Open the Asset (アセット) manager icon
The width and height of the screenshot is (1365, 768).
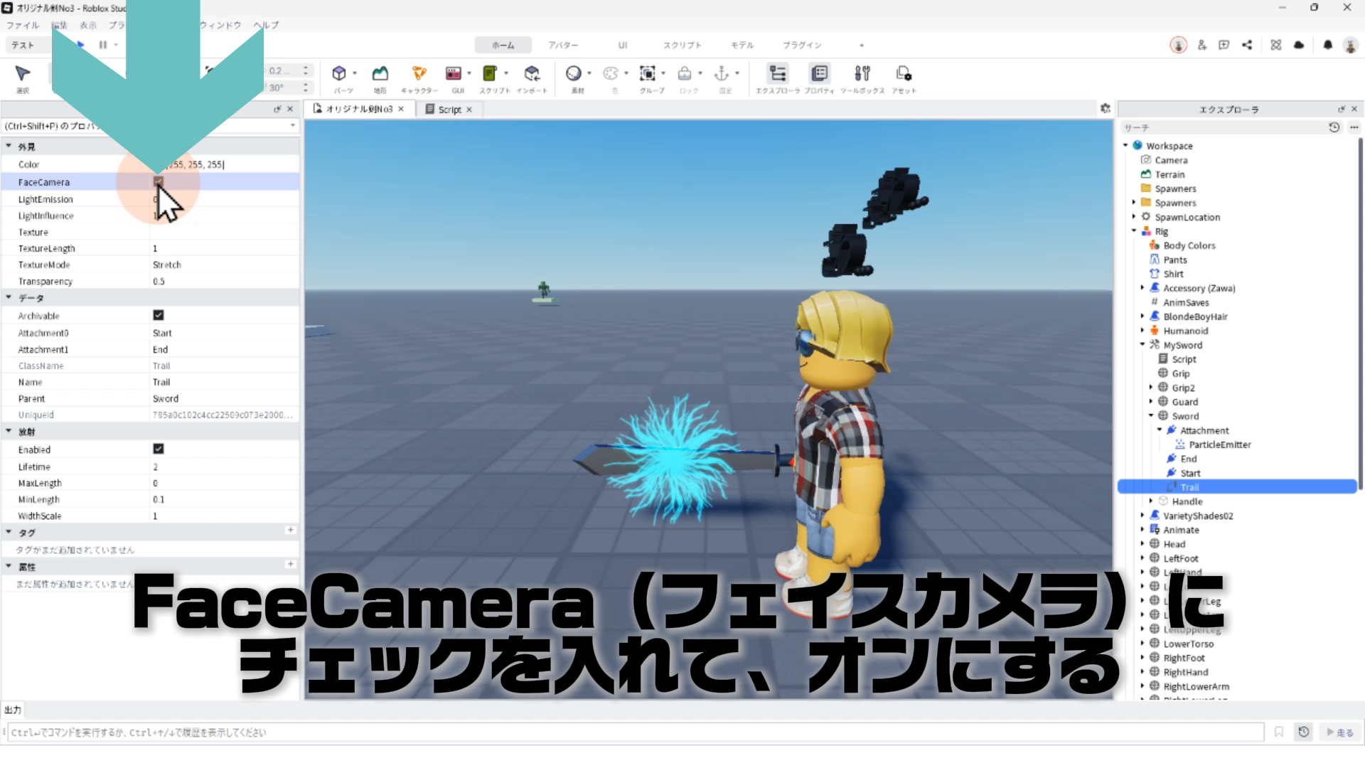pos(903,73)
